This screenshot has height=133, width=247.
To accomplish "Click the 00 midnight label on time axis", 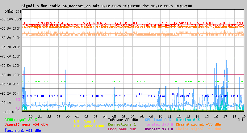I will click(68, 116).
